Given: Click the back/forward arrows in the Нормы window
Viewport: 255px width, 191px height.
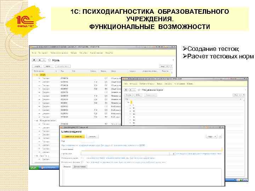Looking at the screenshot, I should coord(41,60).
